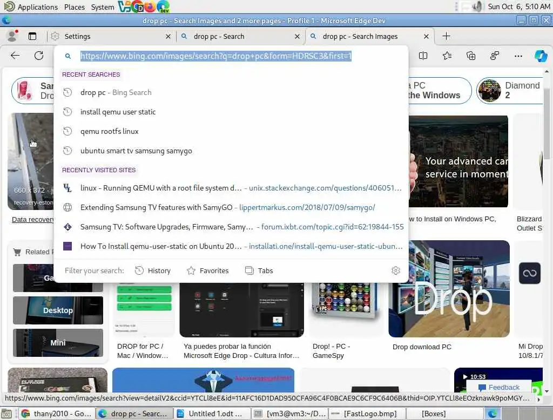The image size is (553, 420).
Task: Open address bar suggestion settings gear
Action: [x=396, y=270]
